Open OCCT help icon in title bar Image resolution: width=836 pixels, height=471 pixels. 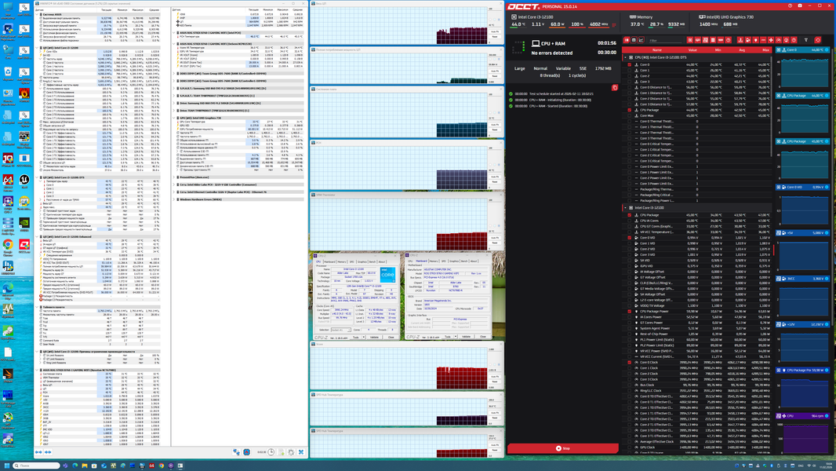790,5
